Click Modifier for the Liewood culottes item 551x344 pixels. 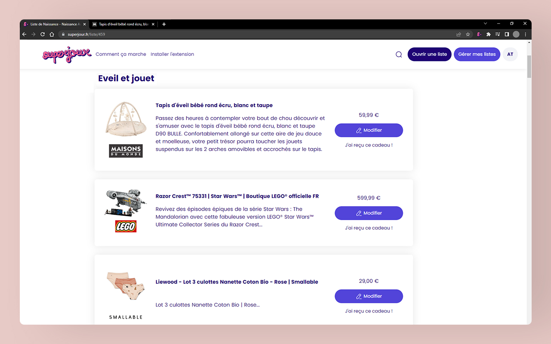click(369, 296)
